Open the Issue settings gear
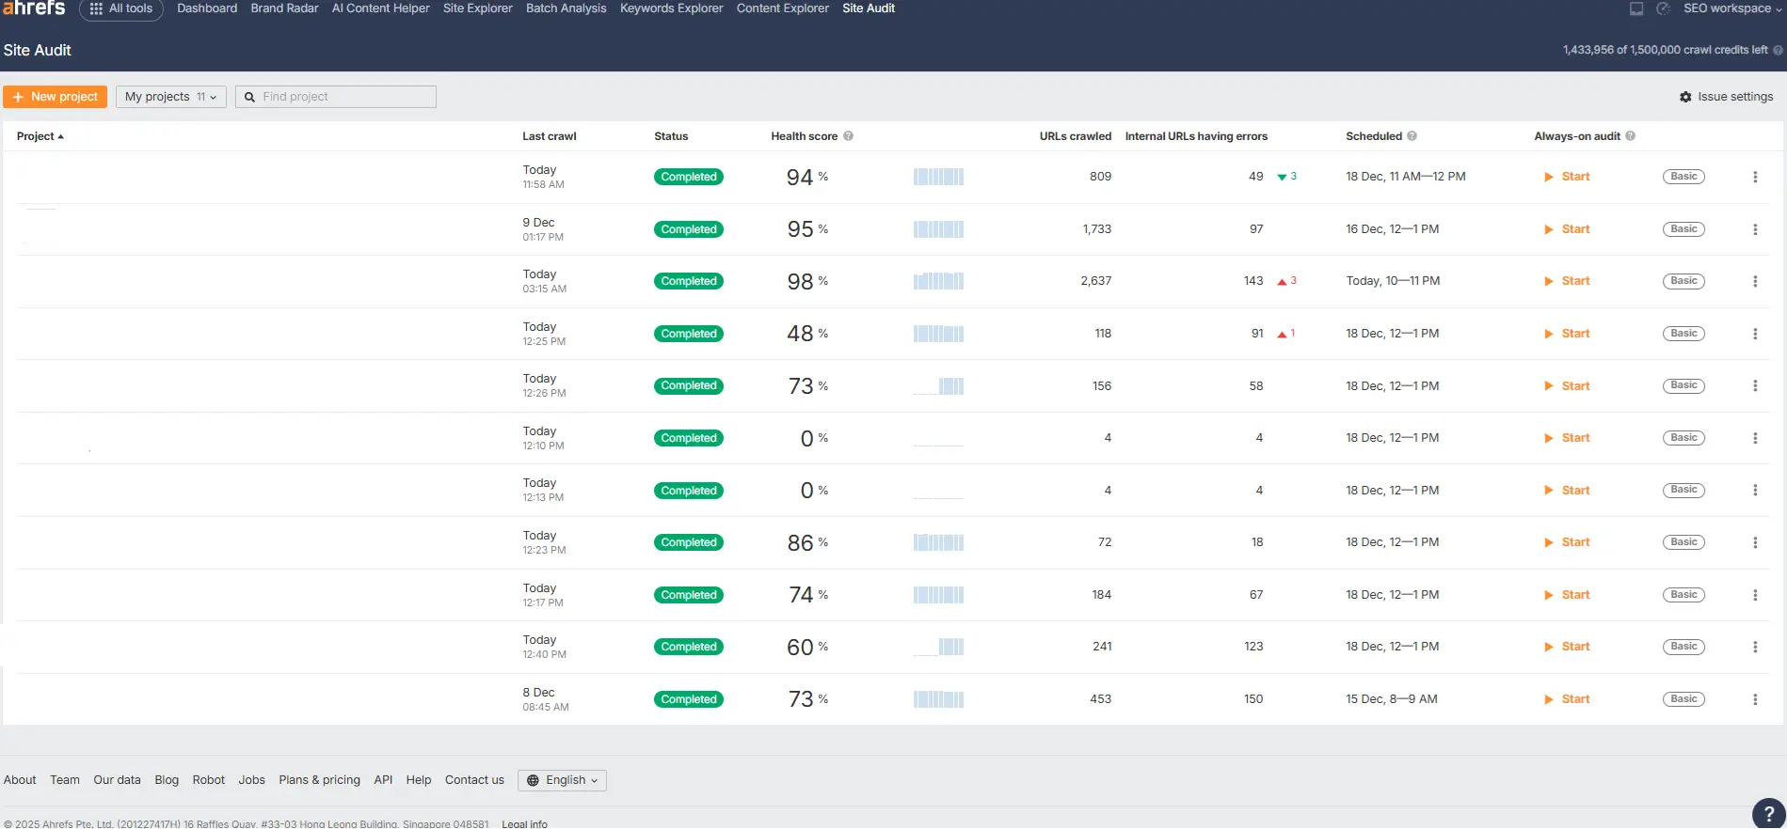This screenshot has width=1787, height=829. 1726,97
